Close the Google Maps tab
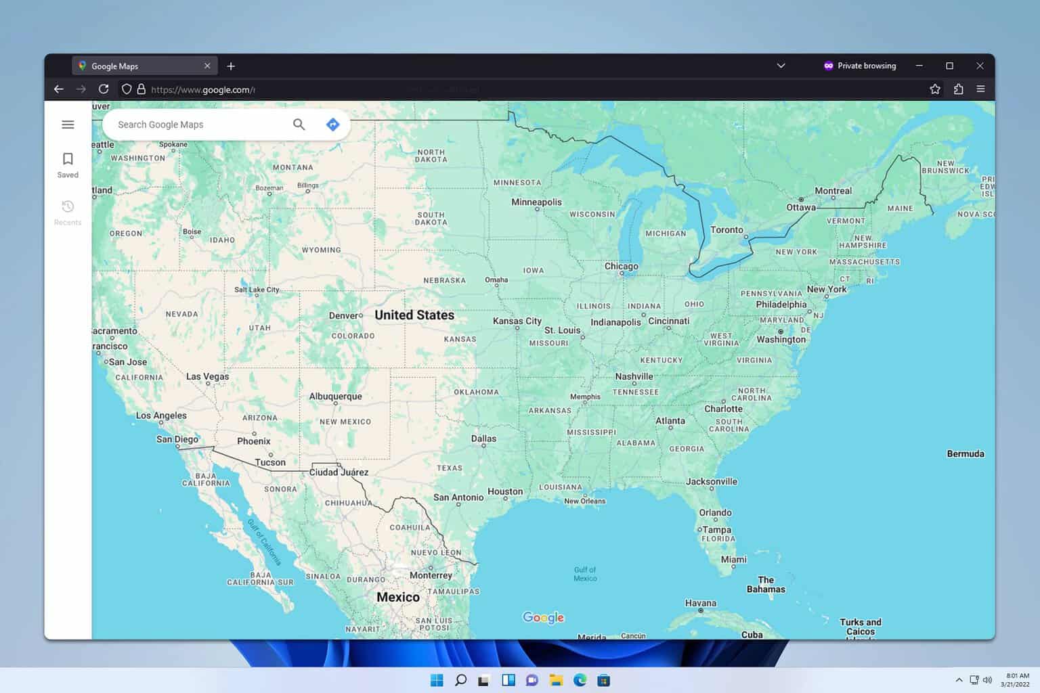Viewport: 1040px width, 693px height. (207, 66)
